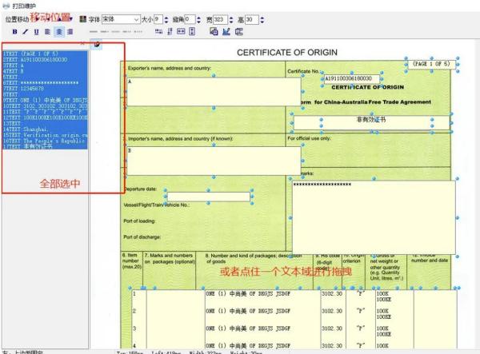Center-align the selected text
Image resolution: width=480 pixels, height=354 pixels.
point(60,30)
